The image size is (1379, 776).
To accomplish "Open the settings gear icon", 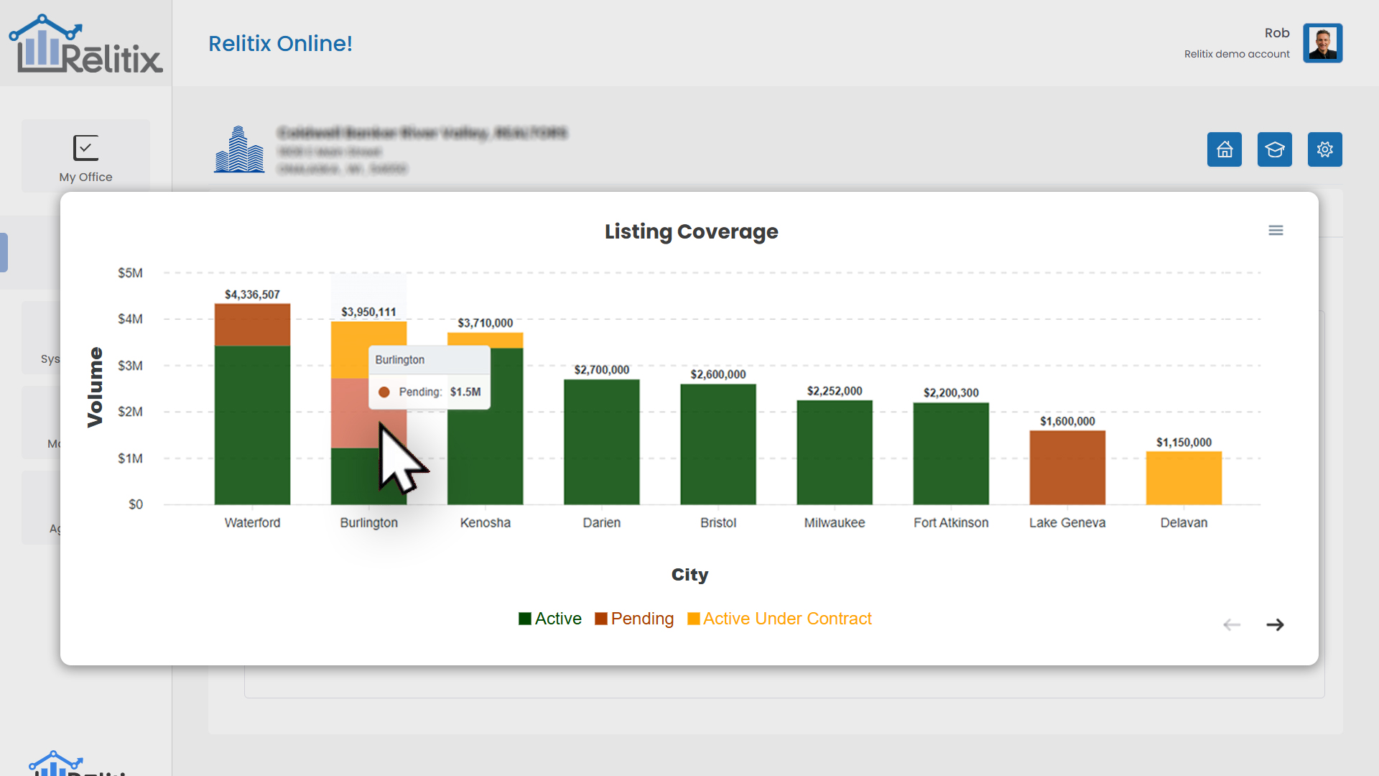I will click(x=1325, y=149).
